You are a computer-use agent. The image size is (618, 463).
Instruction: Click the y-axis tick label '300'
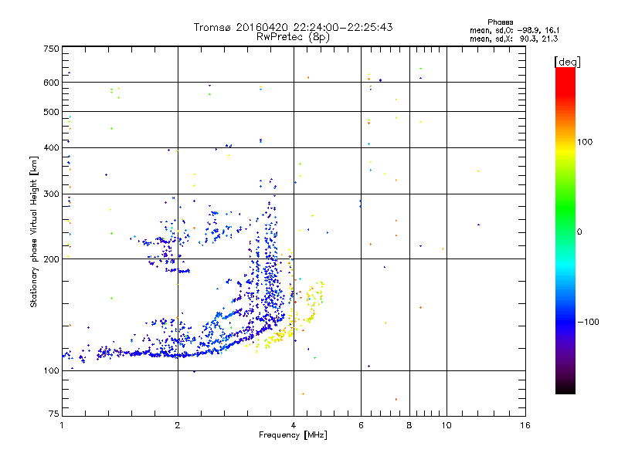[51, 194]
